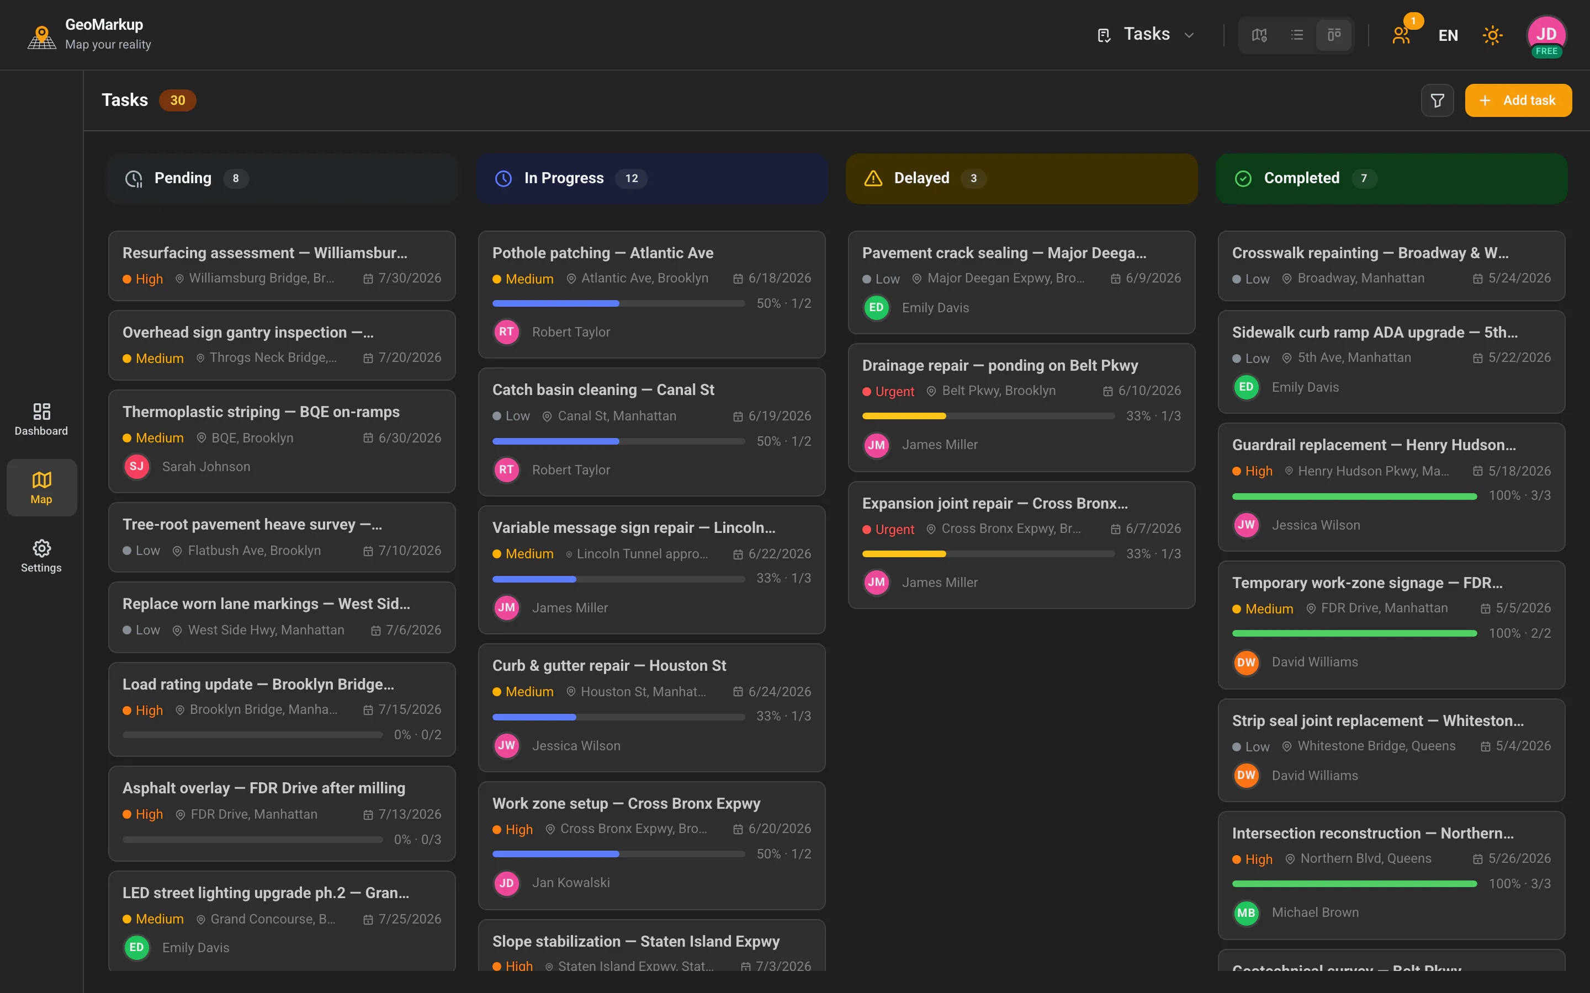Switch to kanban board view icon
This screenshot has height=993, width=1590.
[1334, 35]
